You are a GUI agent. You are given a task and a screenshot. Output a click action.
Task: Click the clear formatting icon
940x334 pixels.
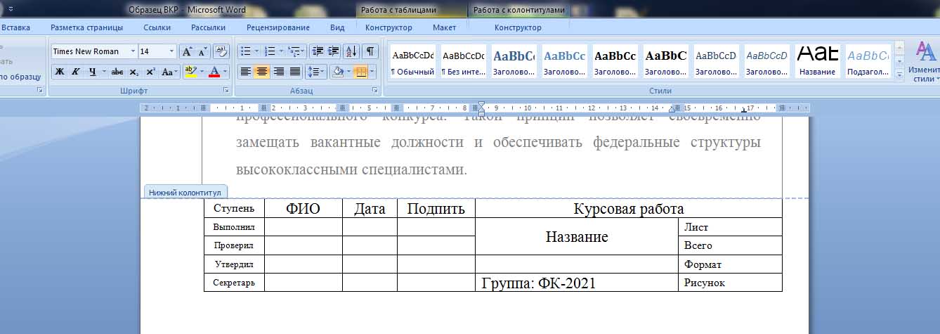point(221,51)
